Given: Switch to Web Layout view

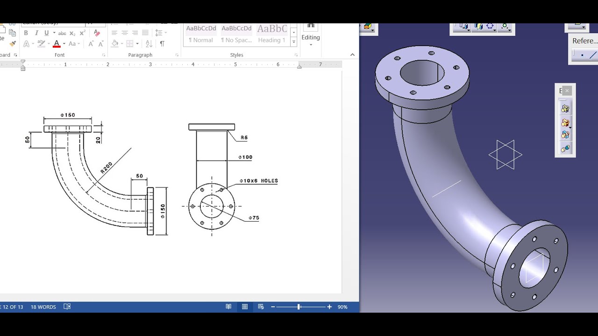Looking at the screenshot, I should pyautogui.click(x=261, y=307).
